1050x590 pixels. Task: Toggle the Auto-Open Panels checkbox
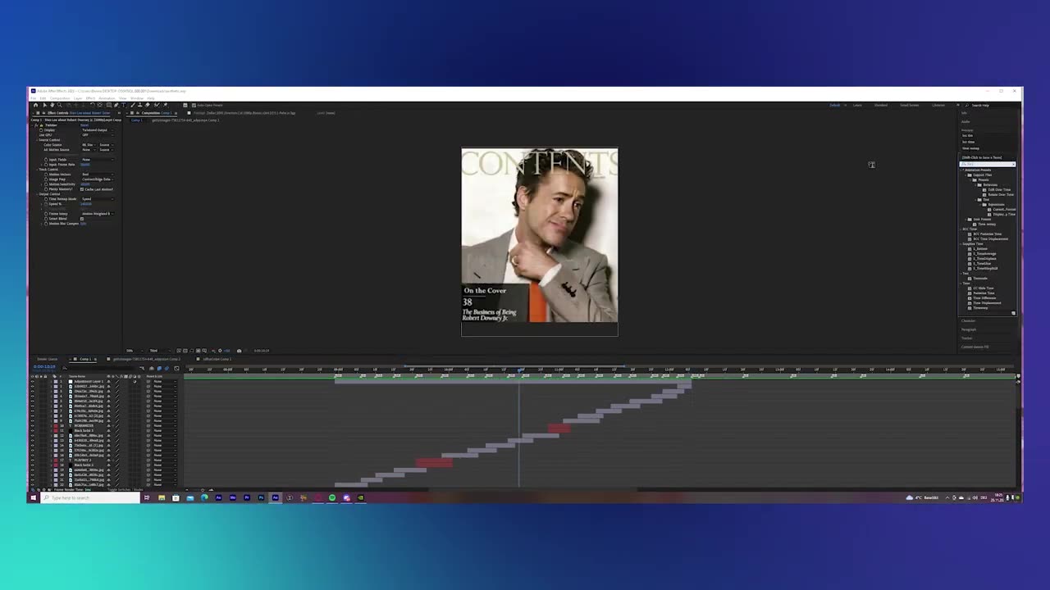194,105
